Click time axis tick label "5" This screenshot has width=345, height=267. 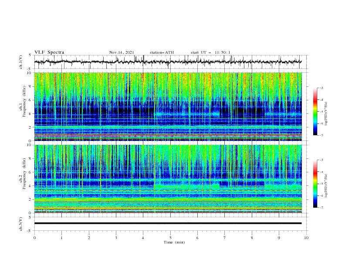(170, 238)
